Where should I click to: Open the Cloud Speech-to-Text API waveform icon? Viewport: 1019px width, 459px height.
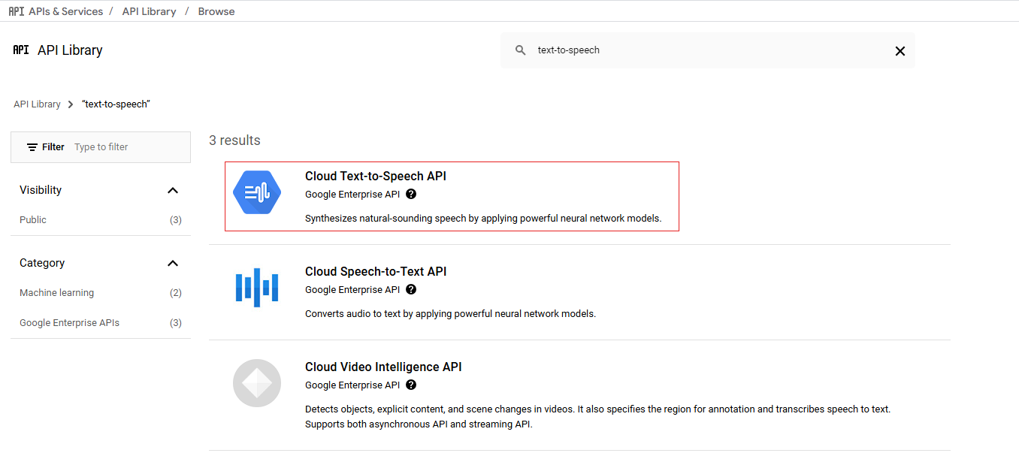pyautogui.click(x=257, y=288)
